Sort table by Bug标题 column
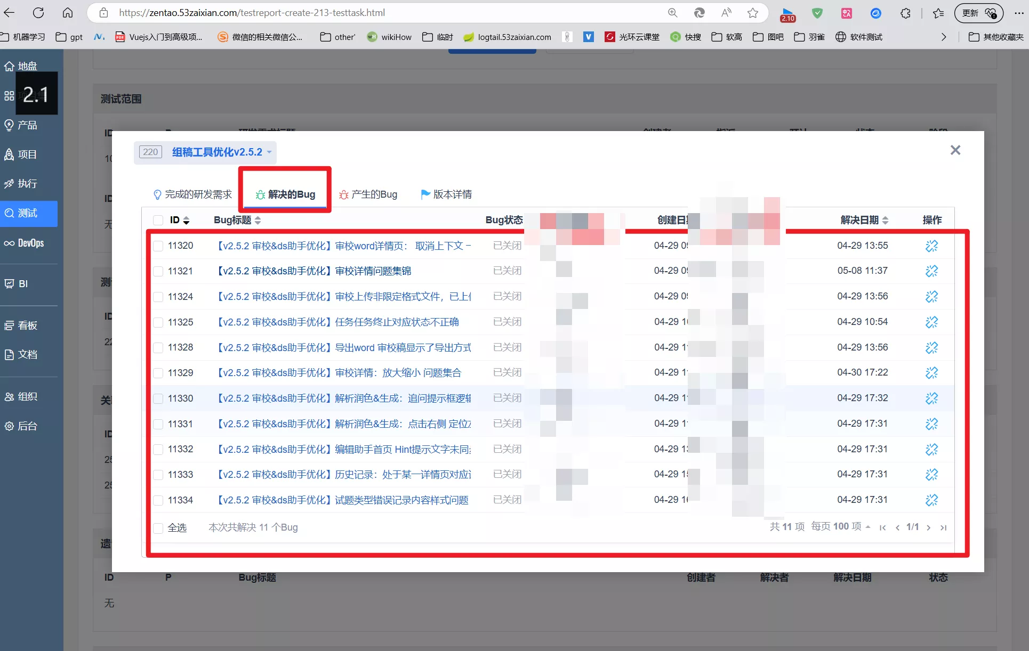The width and height of the screenshot is (1029, 651). pyautogui.click(x=237, y=220)
